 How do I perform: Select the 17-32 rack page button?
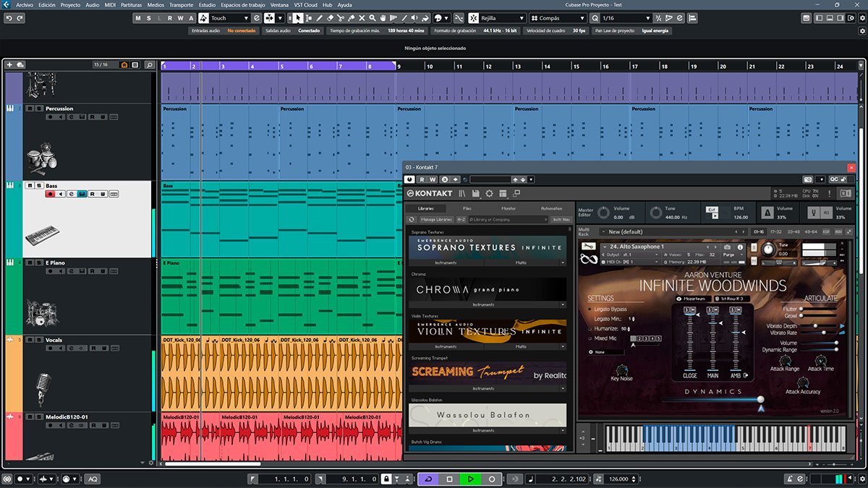point(775,232)
